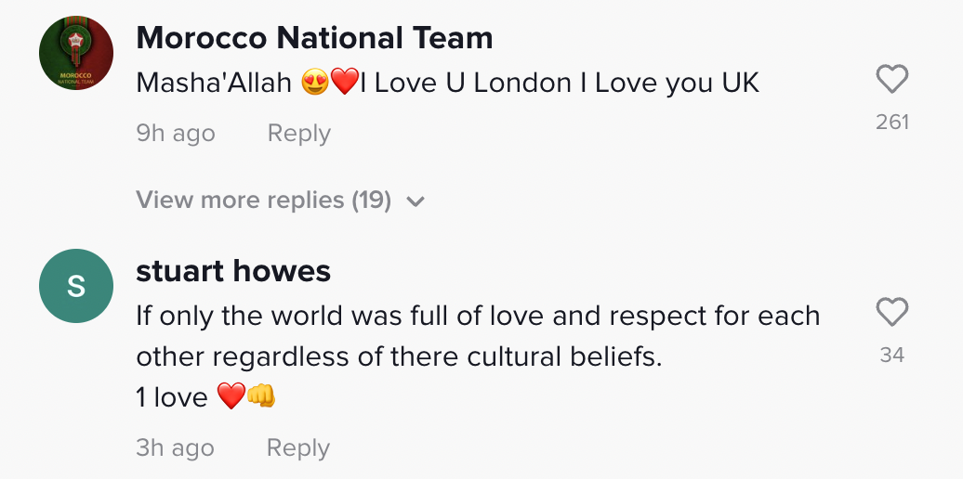Like stuart howes' comment with heart
This screenshot has width=963, height=479.
(x=891, y=313)
